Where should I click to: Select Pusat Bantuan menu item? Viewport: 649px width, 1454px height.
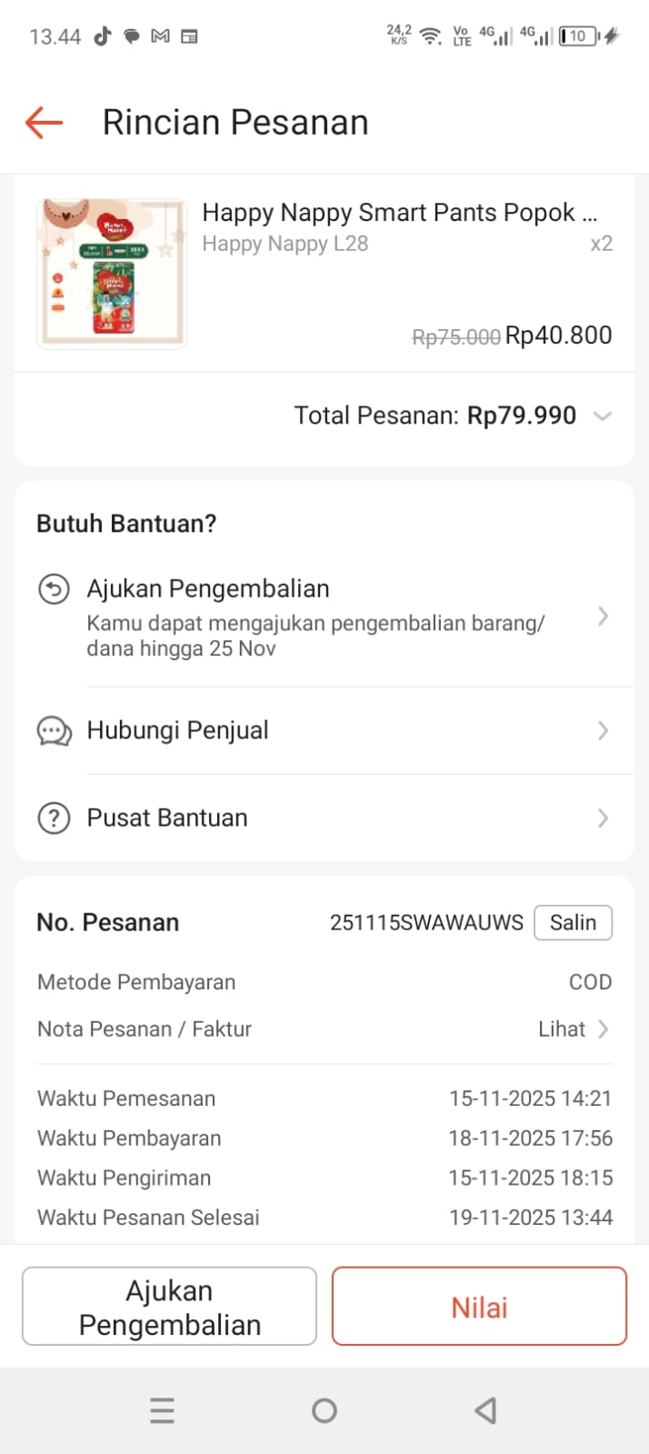pyautogui.click(x=167, y=818)
